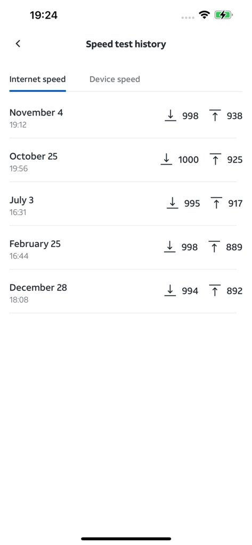Click upload icon for February 25 test
Screen dimensions: 252x545
pyautogui.click(x=214, y=247)
